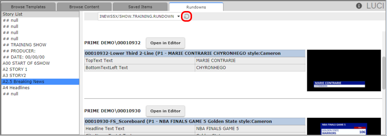Open the rundown selection dropdown
The image size is (387, 136).
pyautogui.click(x=140, y=17)
